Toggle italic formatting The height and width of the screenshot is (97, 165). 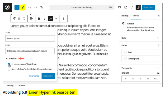[45, 19]
